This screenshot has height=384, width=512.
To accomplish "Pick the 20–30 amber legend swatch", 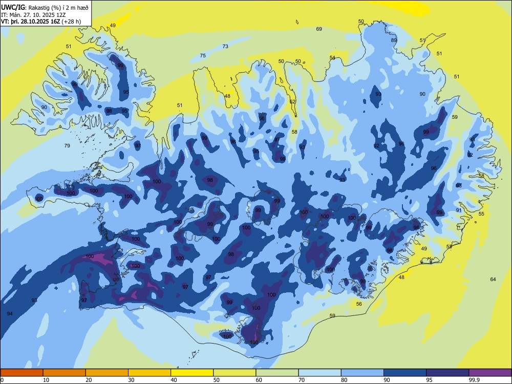I will 107,373.
